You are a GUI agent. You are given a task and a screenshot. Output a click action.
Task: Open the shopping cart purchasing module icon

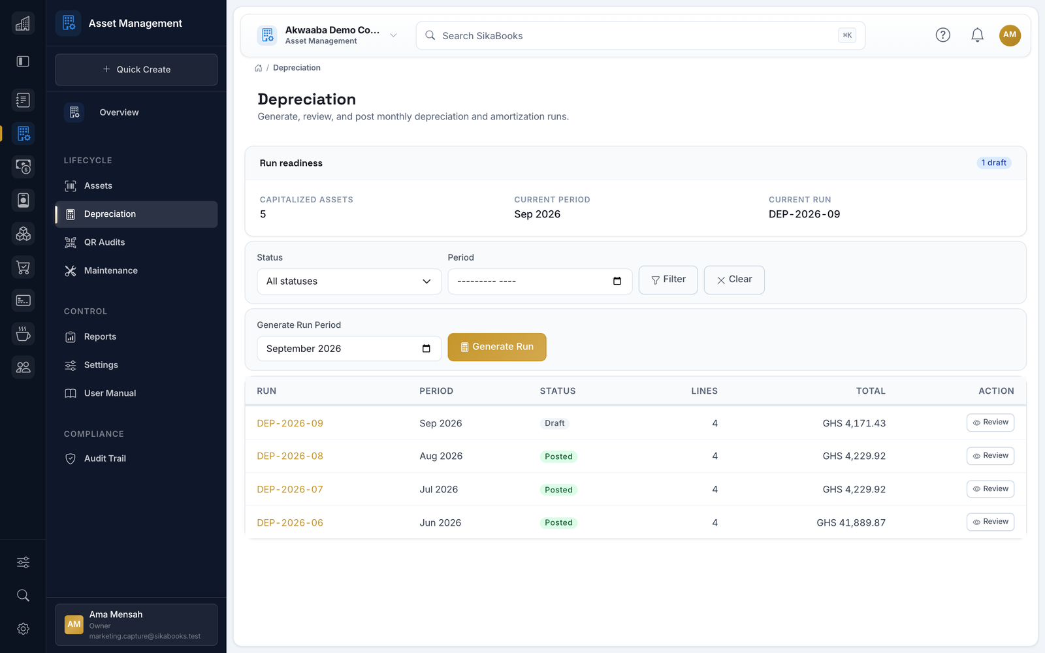[23, 267]
